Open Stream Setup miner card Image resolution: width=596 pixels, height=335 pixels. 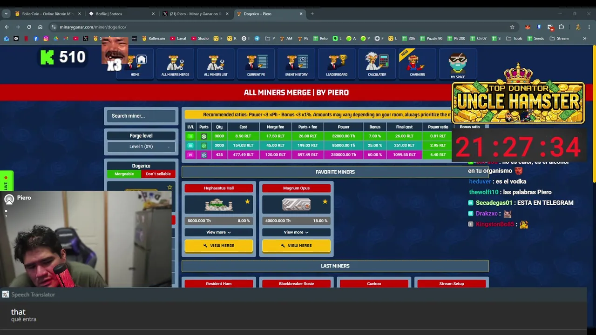pos(452,283)
